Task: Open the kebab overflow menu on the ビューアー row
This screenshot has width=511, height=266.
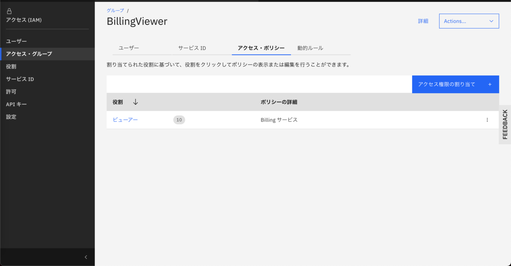Action: [x=487, y=120]
